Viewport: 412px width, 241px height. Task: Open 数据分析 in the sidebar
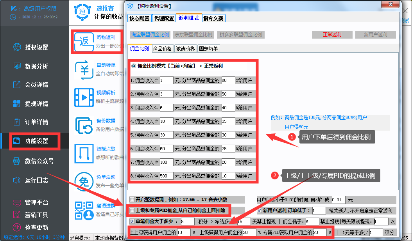point(31,66)
